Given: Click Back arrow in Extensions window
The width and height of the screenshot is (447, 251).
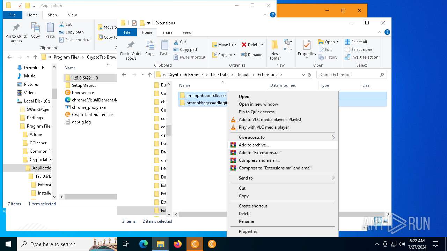Looking at the screenshot, I should coord(124,75).
